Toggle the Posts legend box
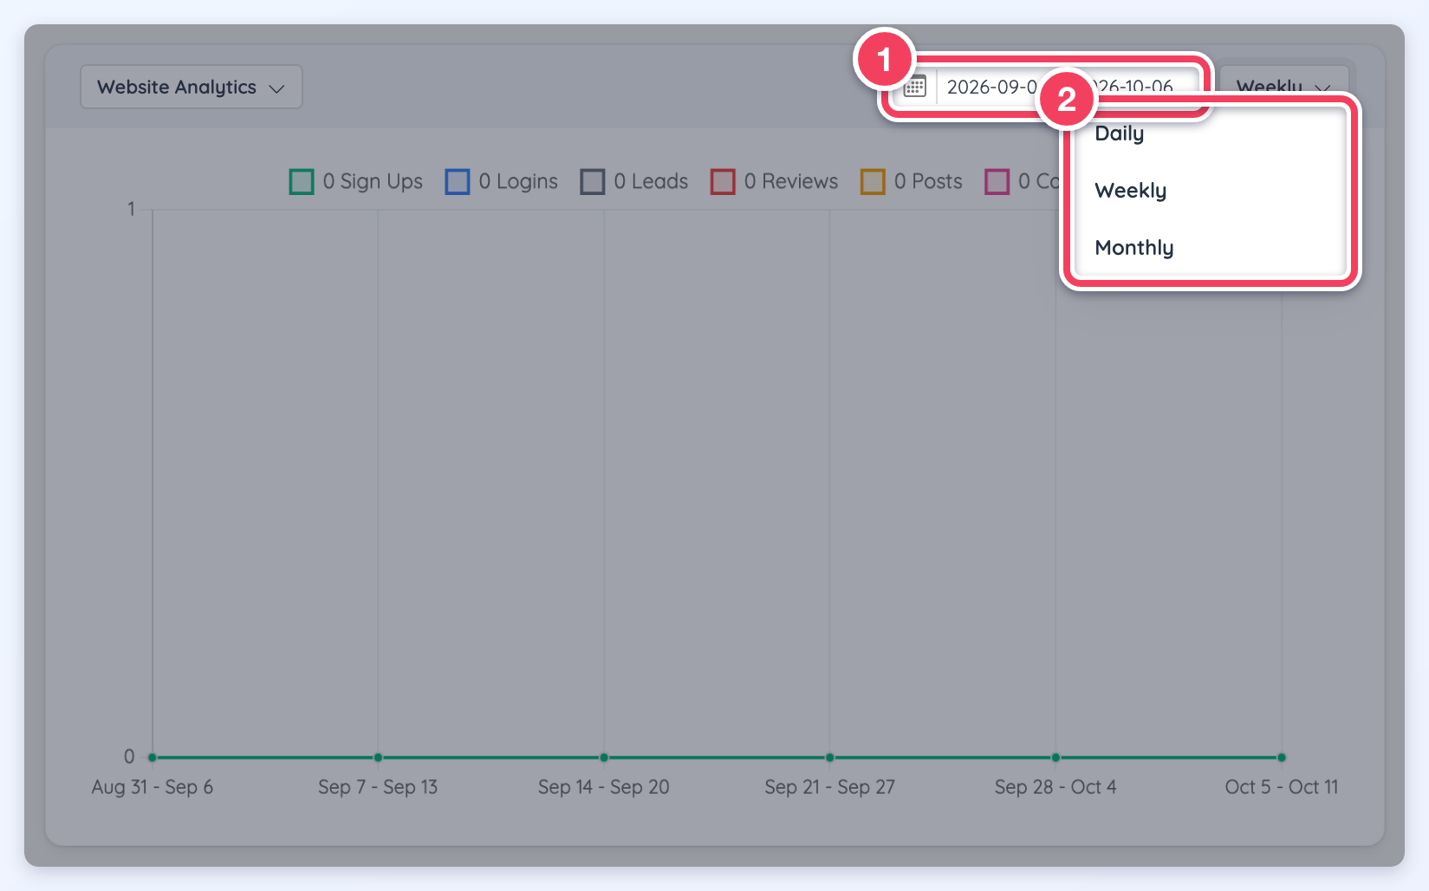Image resolution: width=1429 pixels, height=891 pixels. point(873,182)
